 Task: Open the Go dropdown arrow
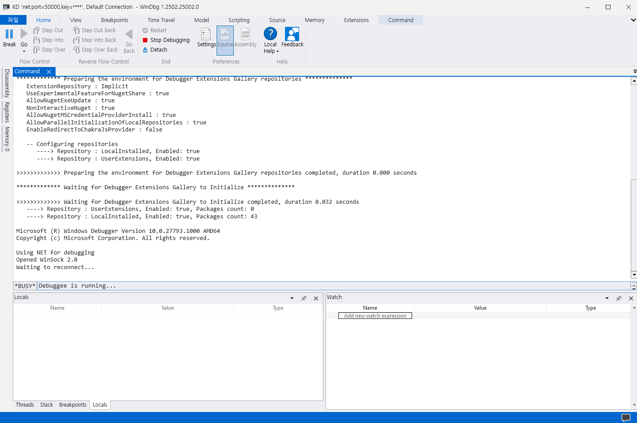pyautogui.click(x=24, y=51)
